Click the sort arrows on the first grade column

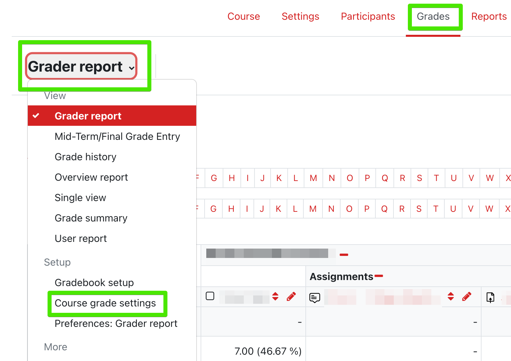click(275, 296)
